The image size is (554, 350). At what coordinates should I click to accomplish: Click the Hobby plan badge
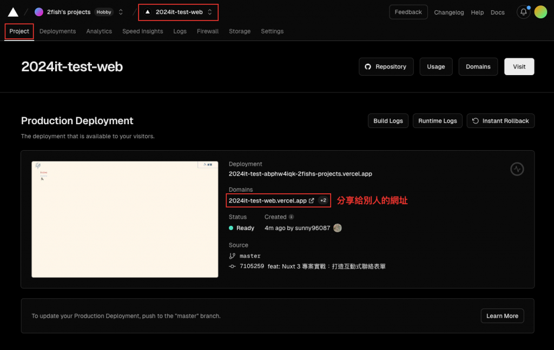click(x=104, y=12)
